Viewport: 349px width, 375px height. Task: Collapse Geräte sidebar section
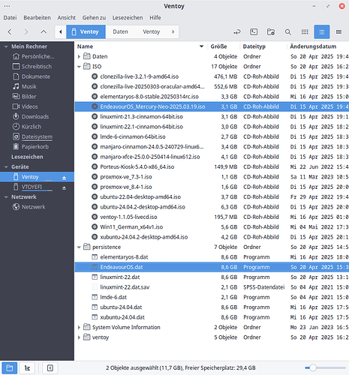pos(6,166)
